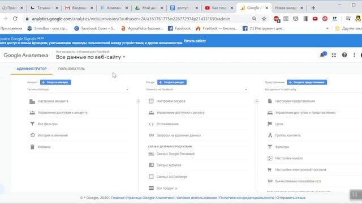Image resolution: width=362 pixels, height=204 pixels.
Task: Open the view dropdown under Представление
Action: click(313, 90)
